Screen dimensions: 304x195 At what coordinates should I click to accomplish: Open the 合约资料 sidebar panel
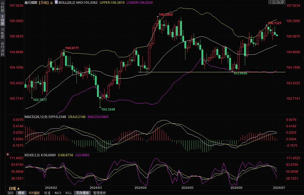pyautogui.click(x=2, y=49)
